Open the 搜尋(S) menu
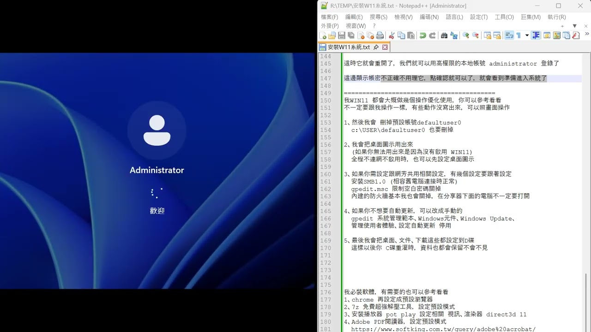 pyautogui.click(x=379, y=17)
